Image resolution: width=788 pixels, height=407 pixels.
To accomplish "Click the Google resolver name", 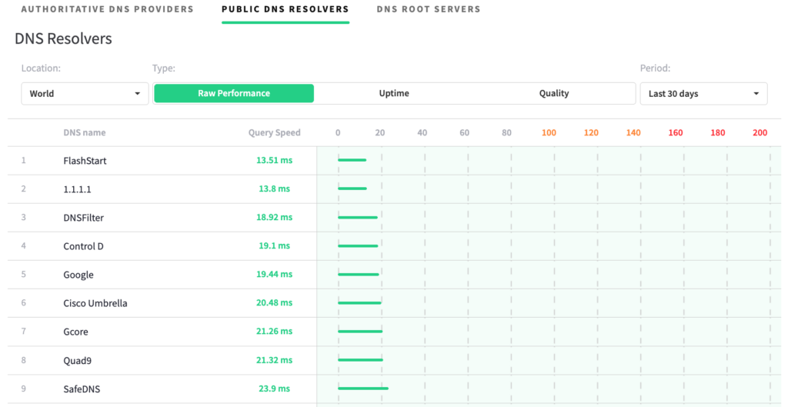I will (x=78, y=275).
